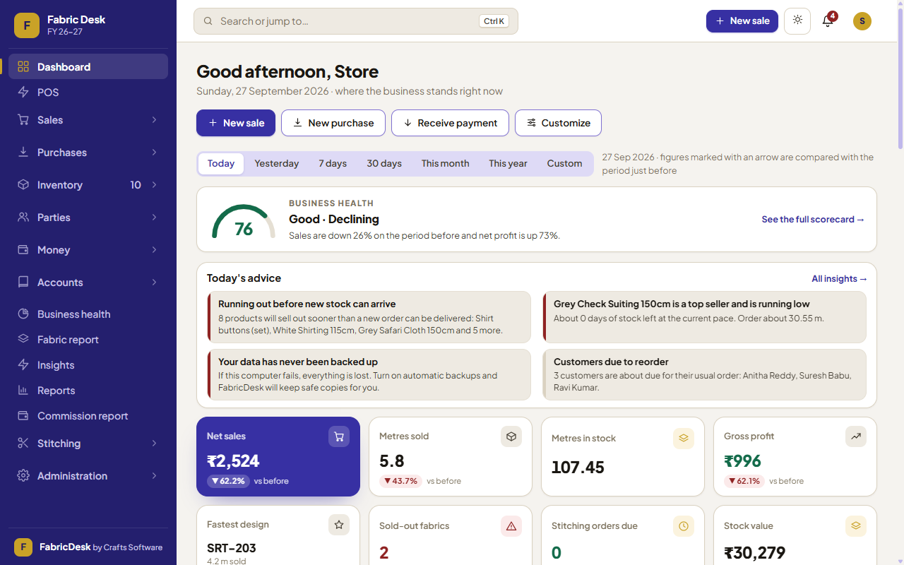
Task: Open the Customize dashboard button
Action: pos(558,123)
